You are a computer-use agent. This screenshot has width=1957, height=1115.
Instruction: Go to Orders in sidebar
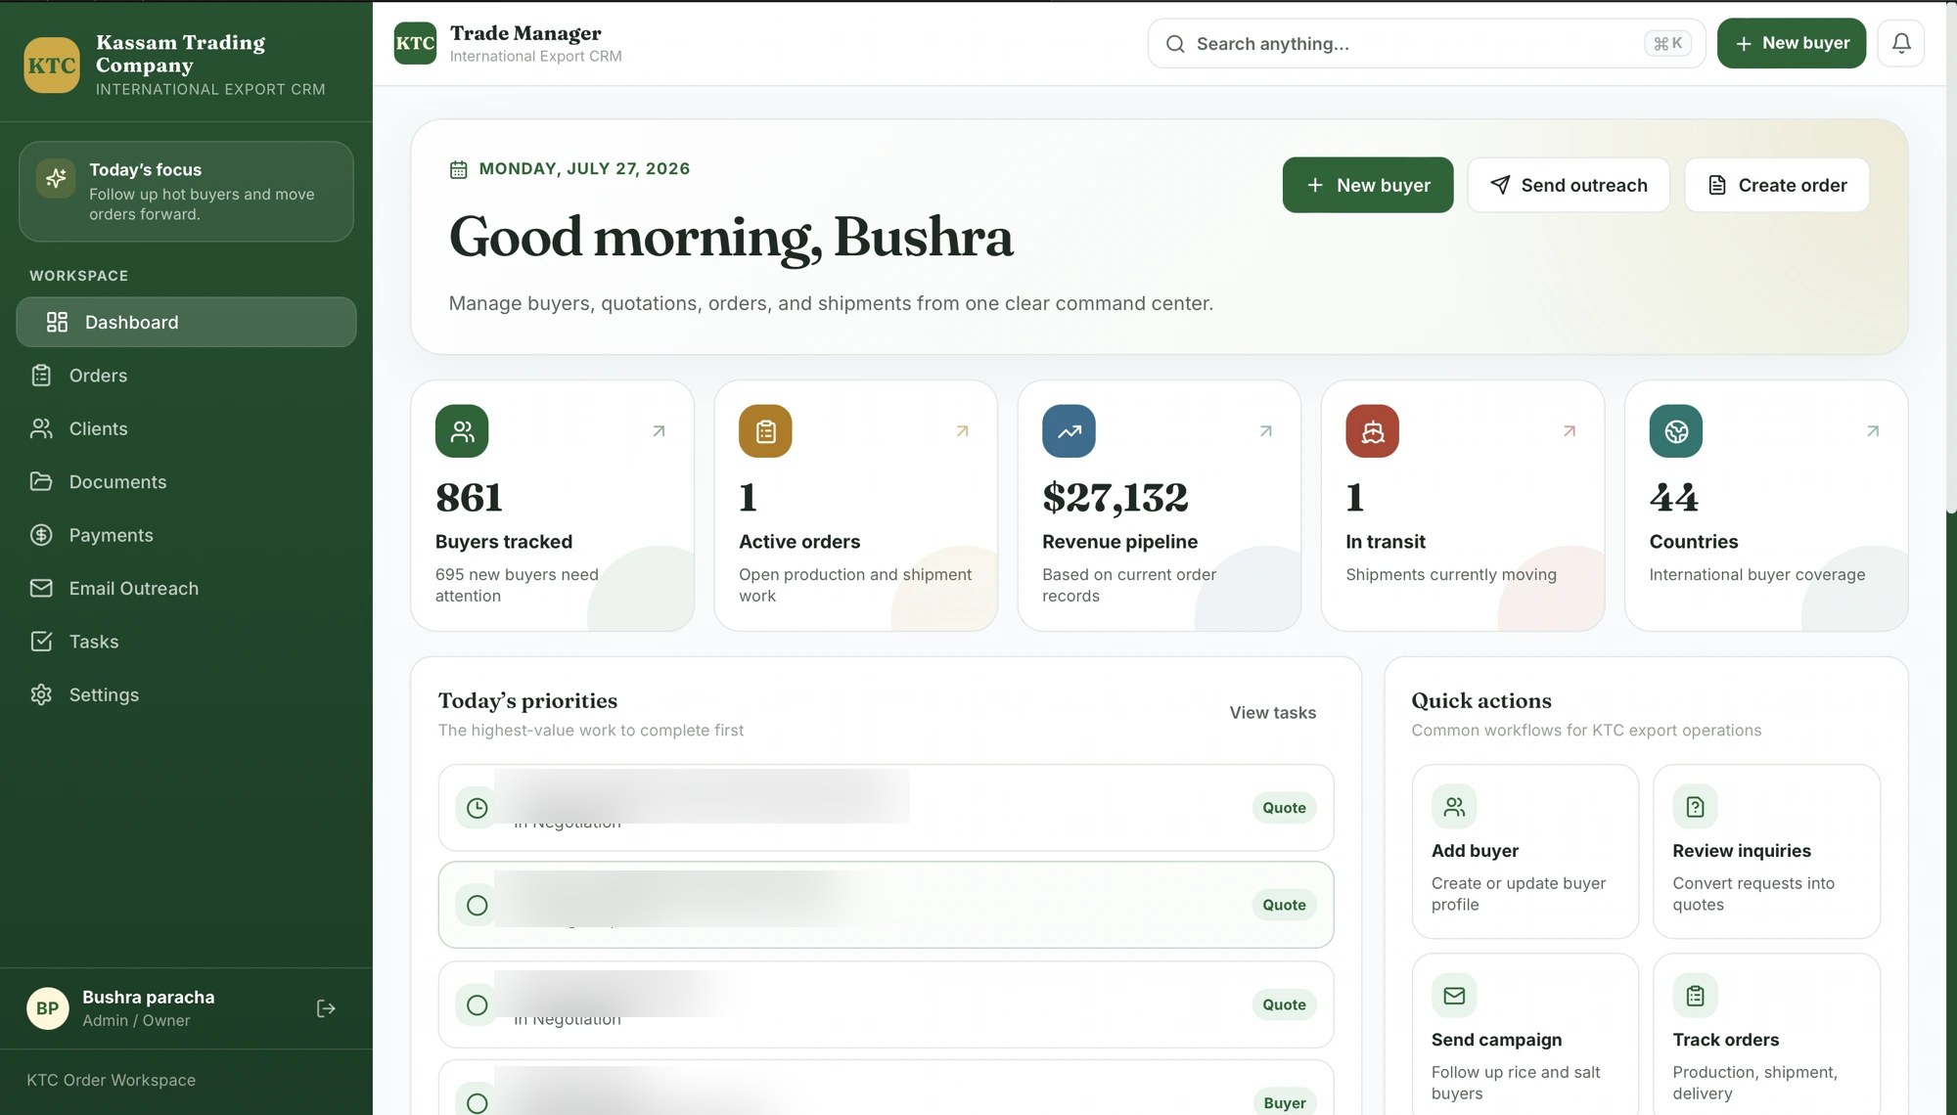[186, 376]
